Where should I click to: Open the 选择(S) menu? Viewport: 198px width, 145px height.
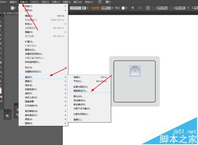(x=45, y=2)
